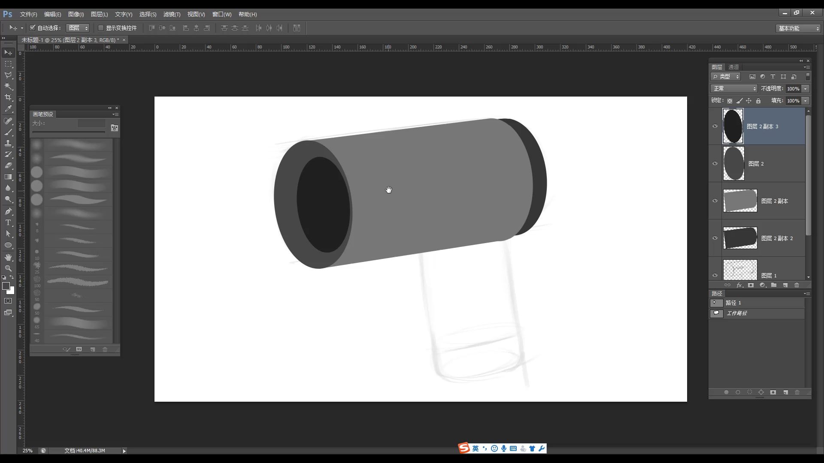Click the Create new layer icon
Viewport: 824px width, 463px height.
coord(785,285)
